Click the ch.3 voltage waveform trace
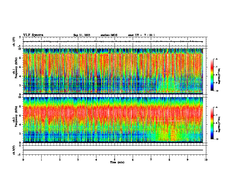This screenshot has width=232, height=179. (113, 150)
